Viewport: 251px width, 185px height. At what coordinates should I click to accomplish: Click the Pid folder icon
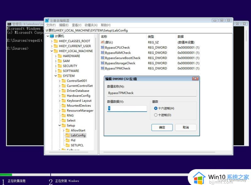point(68,140)
